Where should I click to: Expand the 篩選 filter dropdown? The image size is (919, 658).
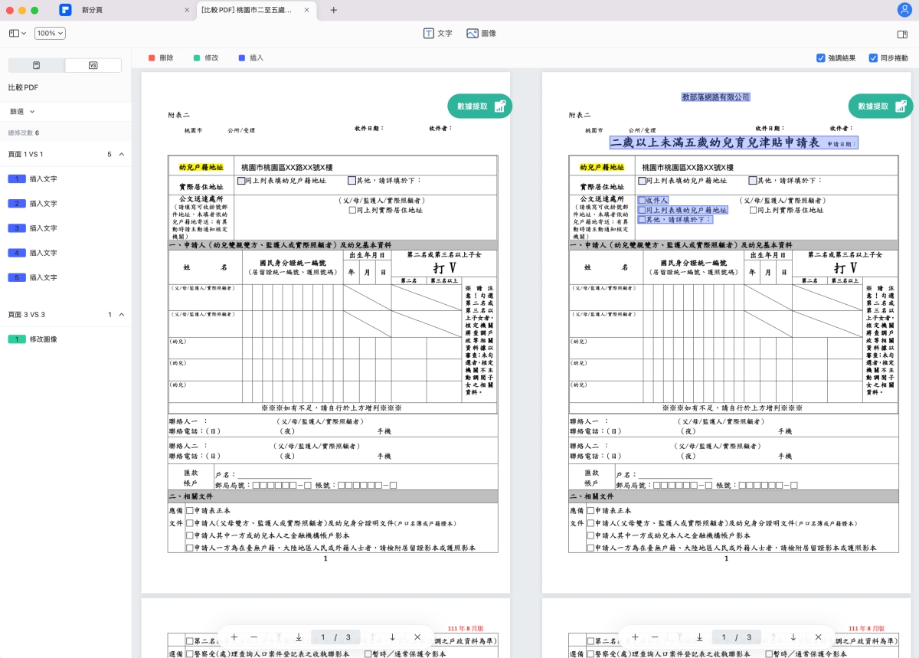[22, 112]
